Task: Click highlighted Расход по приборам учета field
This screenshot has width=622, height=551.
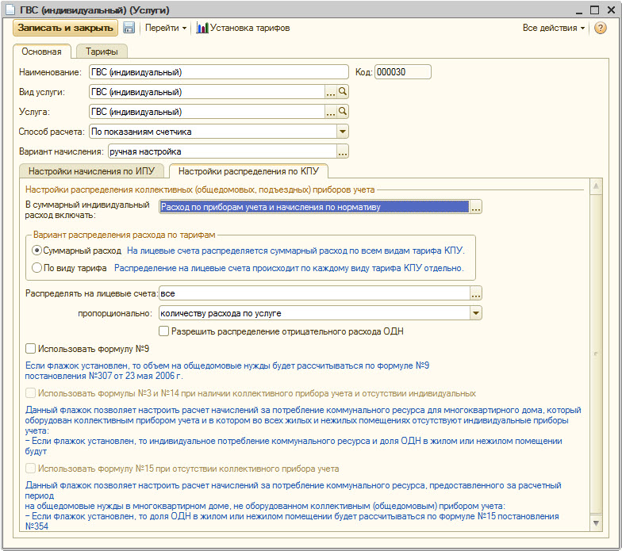Action: [x=314, y=207]
